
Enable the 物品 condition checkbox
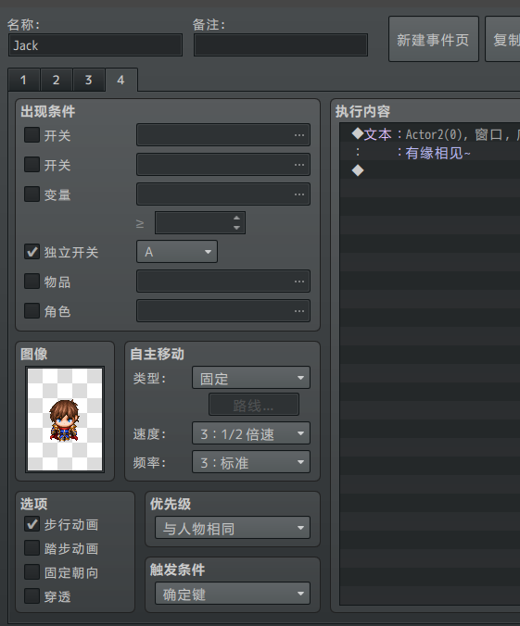[32, 282]
